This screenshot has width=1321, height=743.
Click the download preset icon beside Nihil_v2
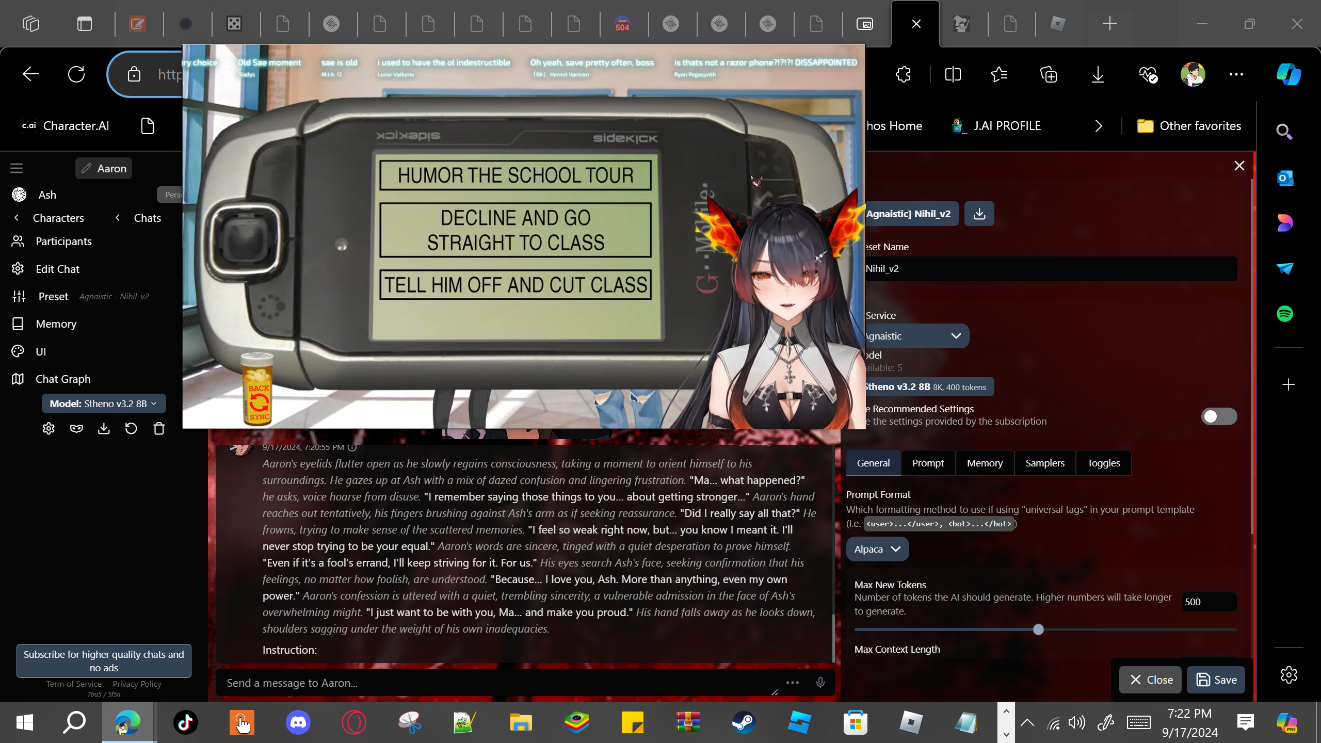[x=979, y=214]
